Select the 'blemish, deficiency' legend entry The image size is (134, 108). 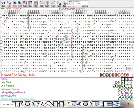18,99
